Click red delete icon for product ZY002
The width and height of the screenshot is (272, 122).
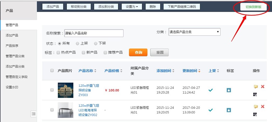click(263, 106)
